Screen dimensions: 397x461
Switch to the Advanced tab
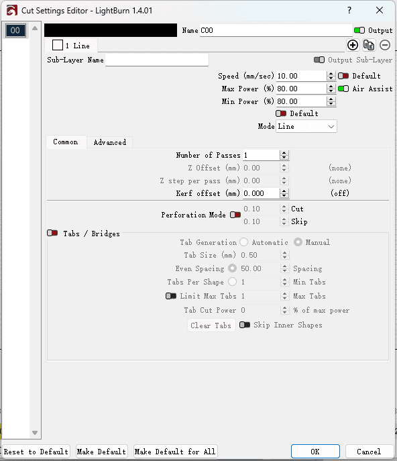(109, 142)
